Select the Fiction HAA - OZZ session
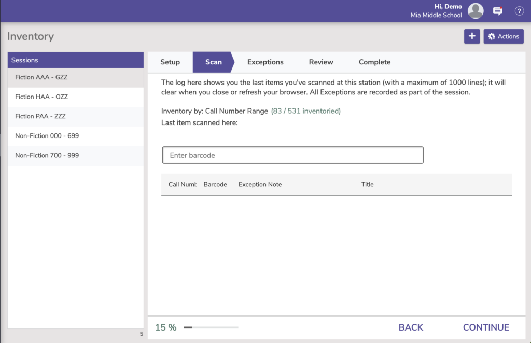The width and height of the screenshot is (531, 343). tap(41, 97)
